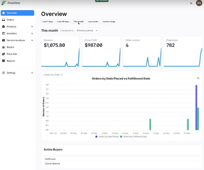Expand the Settings section chevron
Screen dimensions: 204x170
(x=32, y=73)
